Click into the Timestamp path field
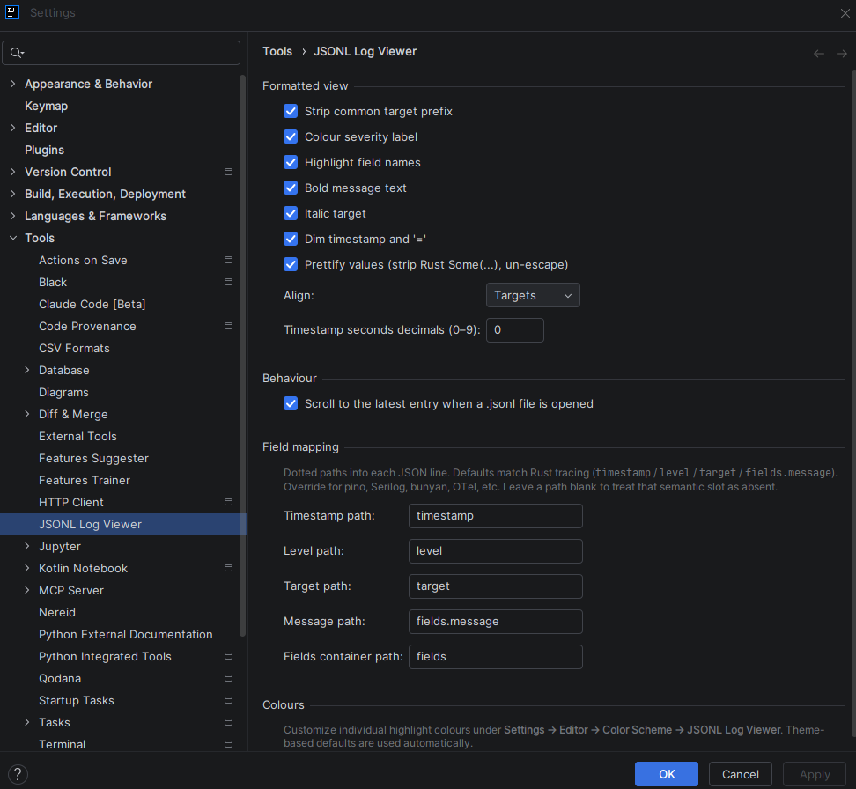Image resolution: width=856 pixels, height=789 pixels. point(495,516)
